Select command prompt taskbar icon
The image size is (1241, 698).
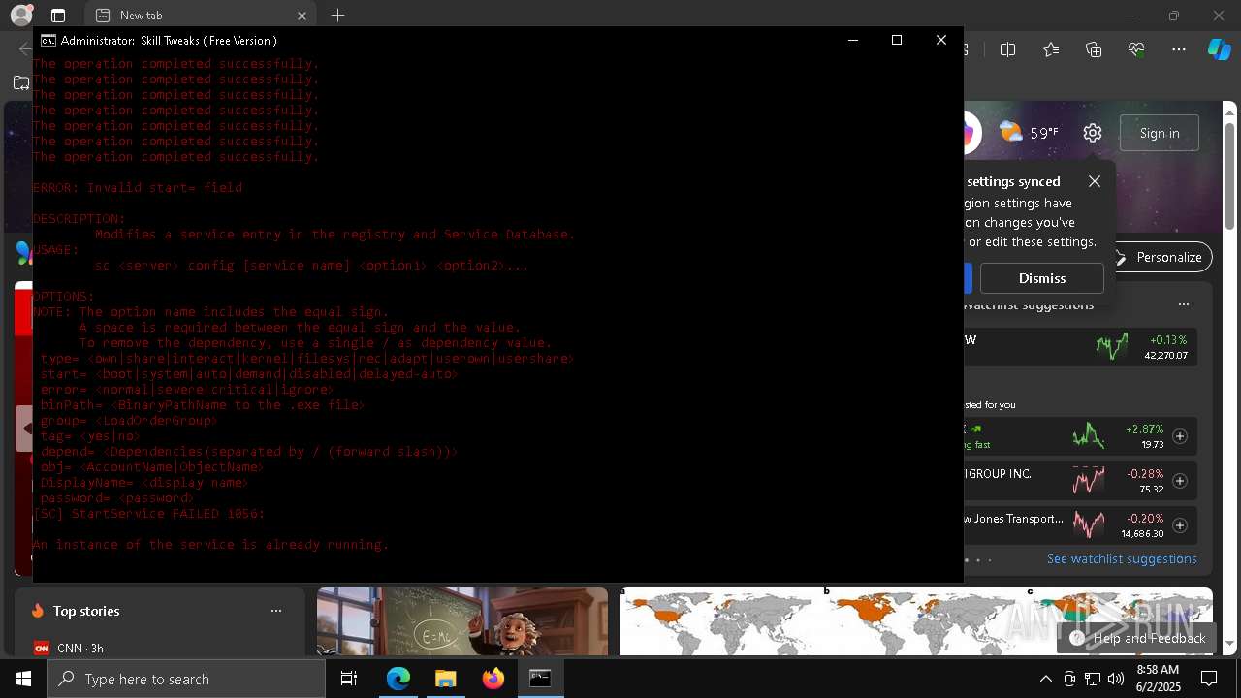tap(541, 679)
